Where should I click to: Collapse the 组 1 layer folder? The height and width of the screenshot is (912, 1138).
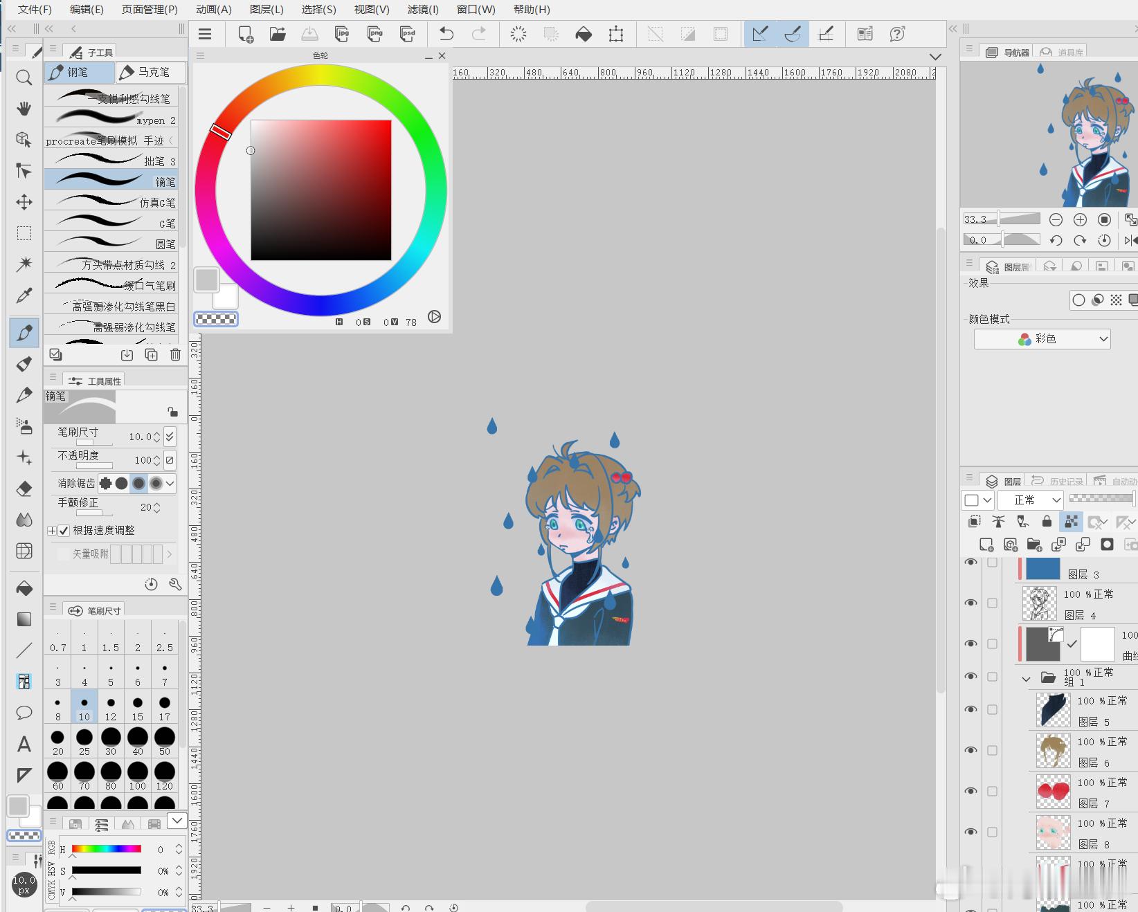tap(1026, 679)
